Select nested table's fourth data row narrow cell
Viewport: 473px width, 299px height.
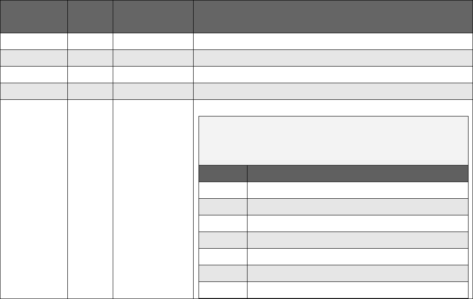223,240
